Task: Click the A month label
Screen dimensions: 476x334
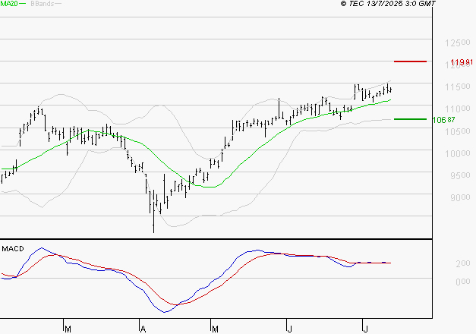Action: click(x=143, y=329)
